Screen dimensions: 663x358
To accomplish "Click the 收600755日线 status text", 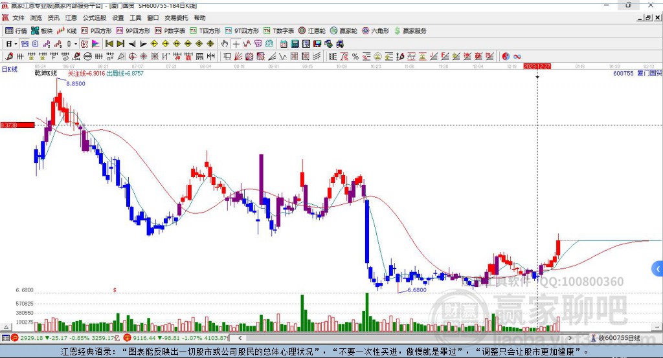I will click(x=618, y=338).
